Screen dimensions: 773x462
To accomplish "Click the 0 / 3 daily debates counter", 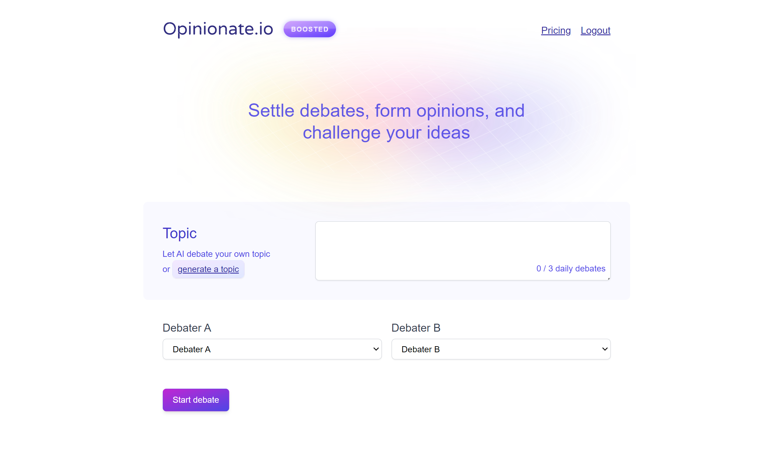I will tap(570, 268).
